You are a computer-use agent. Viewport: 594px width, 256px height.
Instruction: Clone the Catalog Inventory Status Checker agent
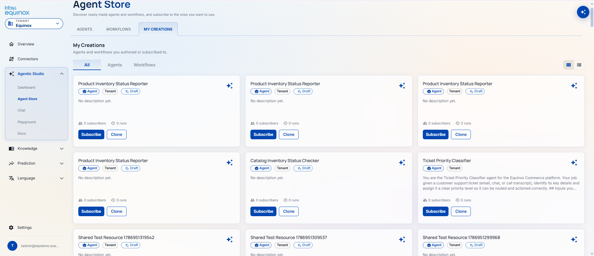click(x=289, y=211)
